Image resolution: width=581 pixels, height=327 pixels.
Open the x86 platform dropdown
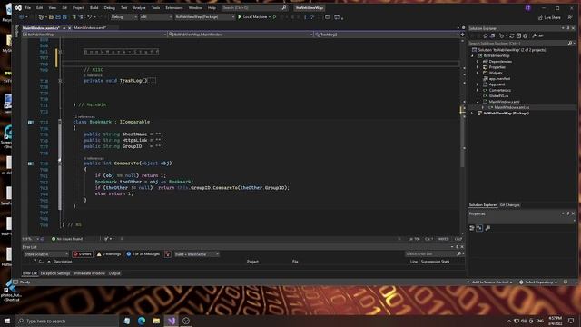156,17
